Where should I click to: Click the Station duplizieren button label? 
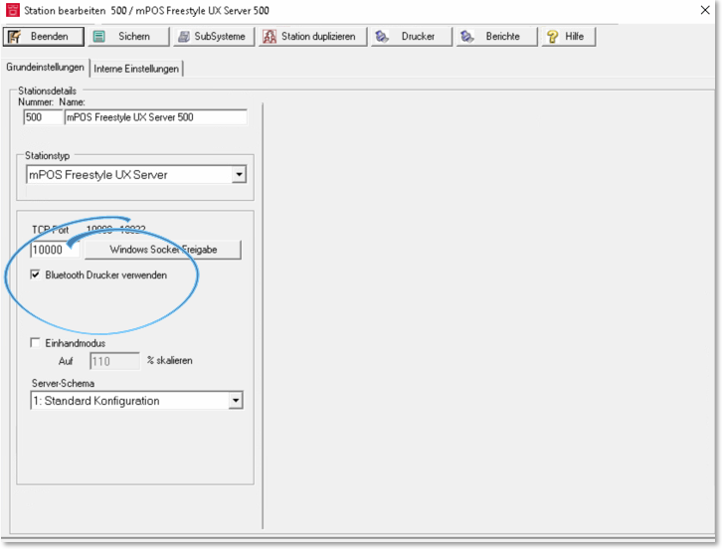coord(318,37)
